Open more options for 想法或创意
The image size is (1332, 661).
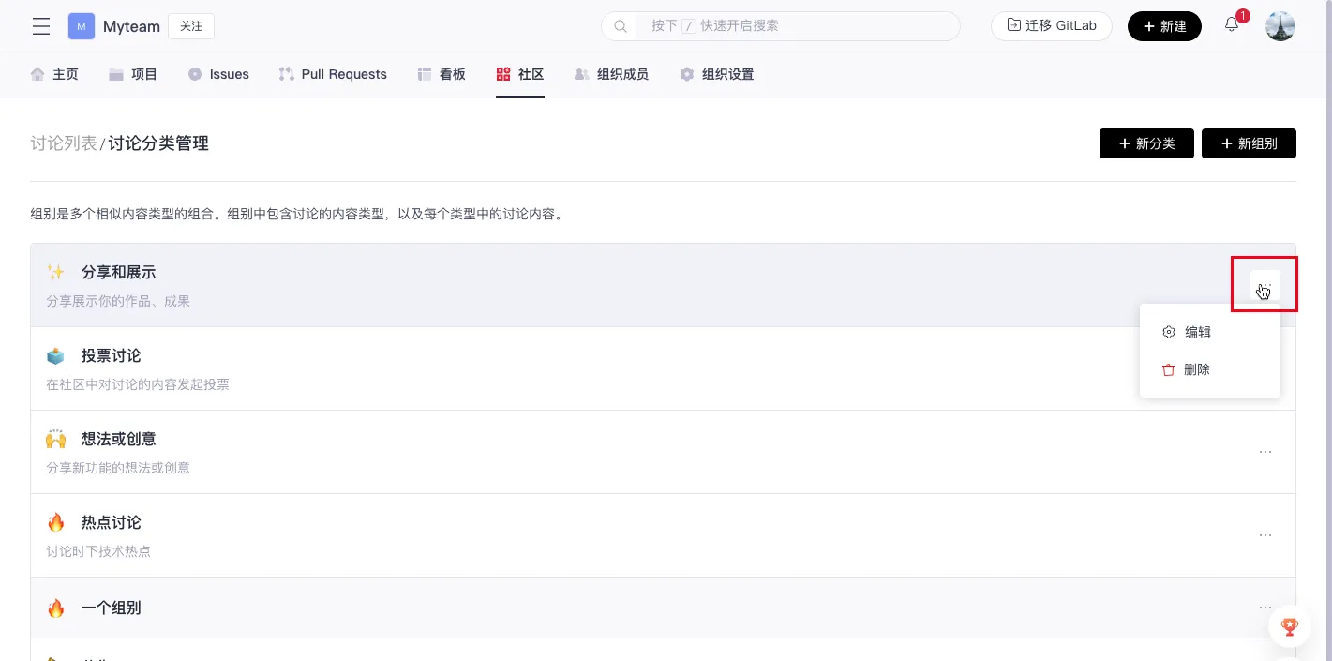[x=1265, y=452]
